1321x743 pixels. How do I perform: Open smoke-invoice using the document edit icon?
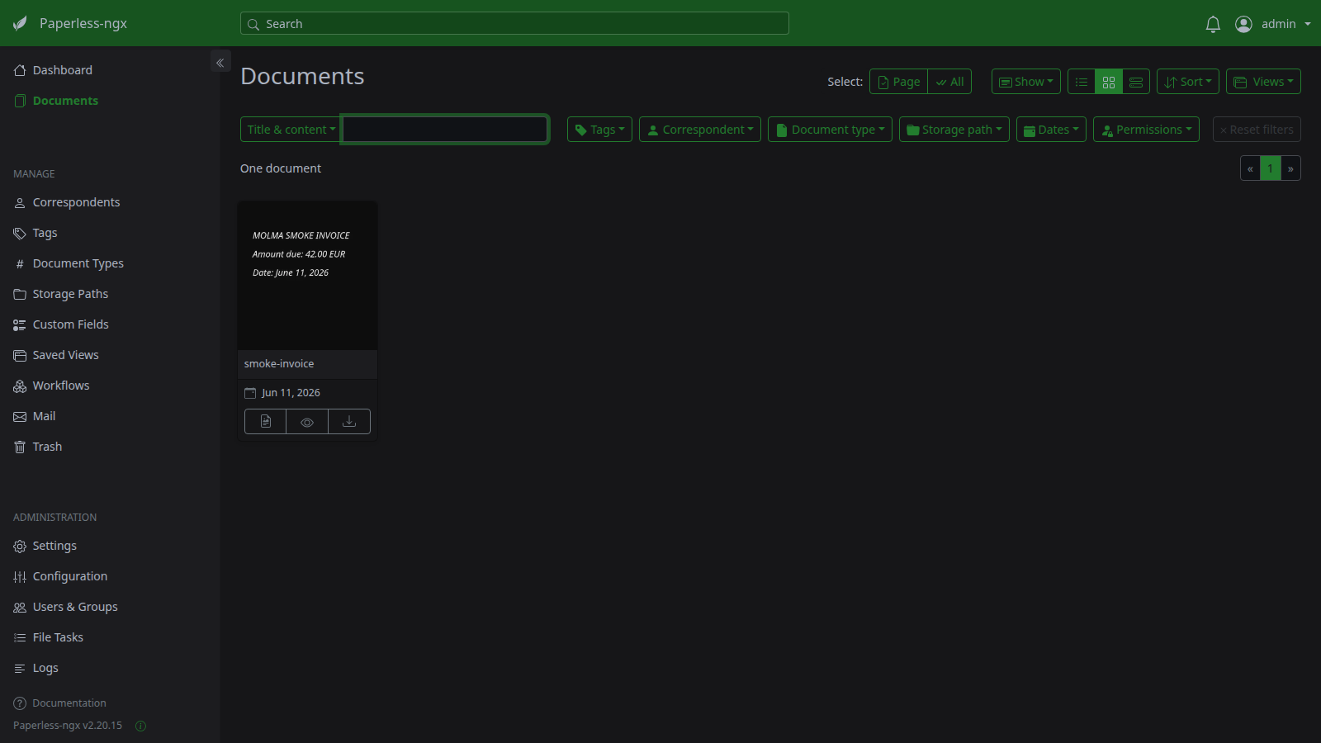(266, 421)
